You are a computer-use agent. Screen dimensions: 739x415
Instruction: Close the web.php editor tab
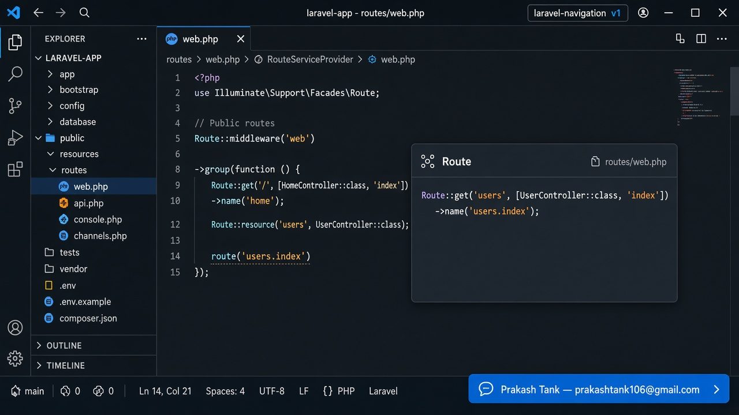click(241, 39)
